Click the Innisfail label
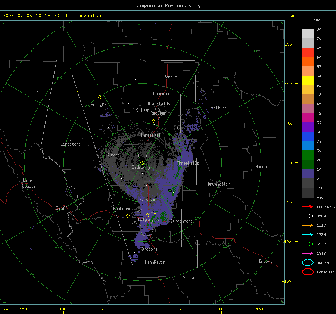Screen dimensions: 336x314 (x=150, y=135)
